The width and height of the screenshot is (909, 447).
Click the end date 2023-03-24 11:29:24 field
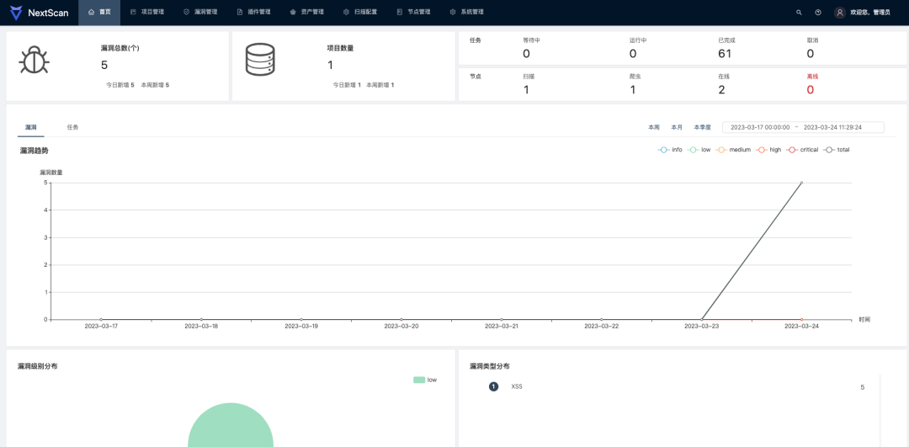coord(832,127)
